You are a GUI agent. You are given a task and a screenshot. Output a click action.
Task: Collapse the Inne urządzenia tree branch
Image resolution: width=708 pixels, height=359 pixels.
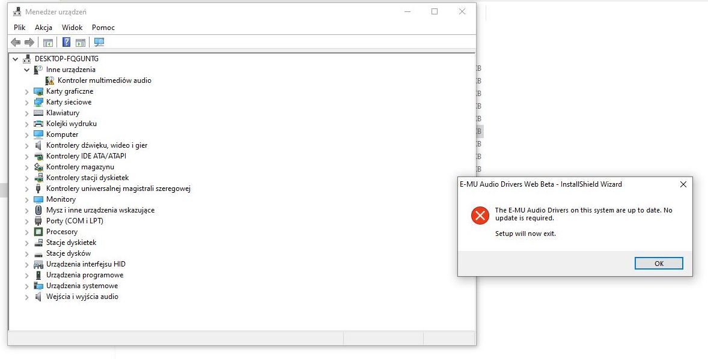click(26, 69)
